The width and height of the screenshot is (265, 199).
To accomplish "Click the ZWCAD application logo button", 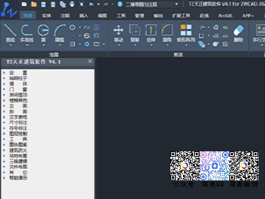I will click(9, 10).
